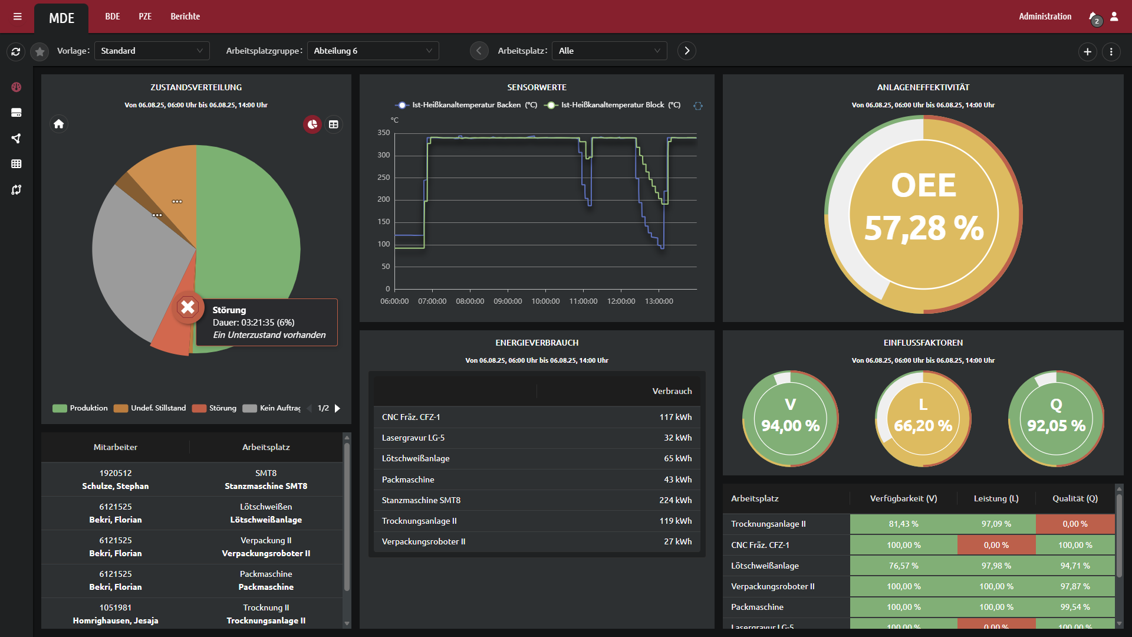The width and height of the screenshot is (1132, 637).
Task: Toggle Heißkanaltemperatur Block series legend
Action: 612,105
